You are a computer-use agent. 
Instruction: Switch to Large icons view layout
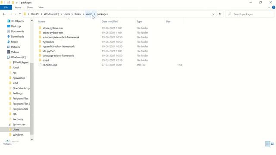273,144
